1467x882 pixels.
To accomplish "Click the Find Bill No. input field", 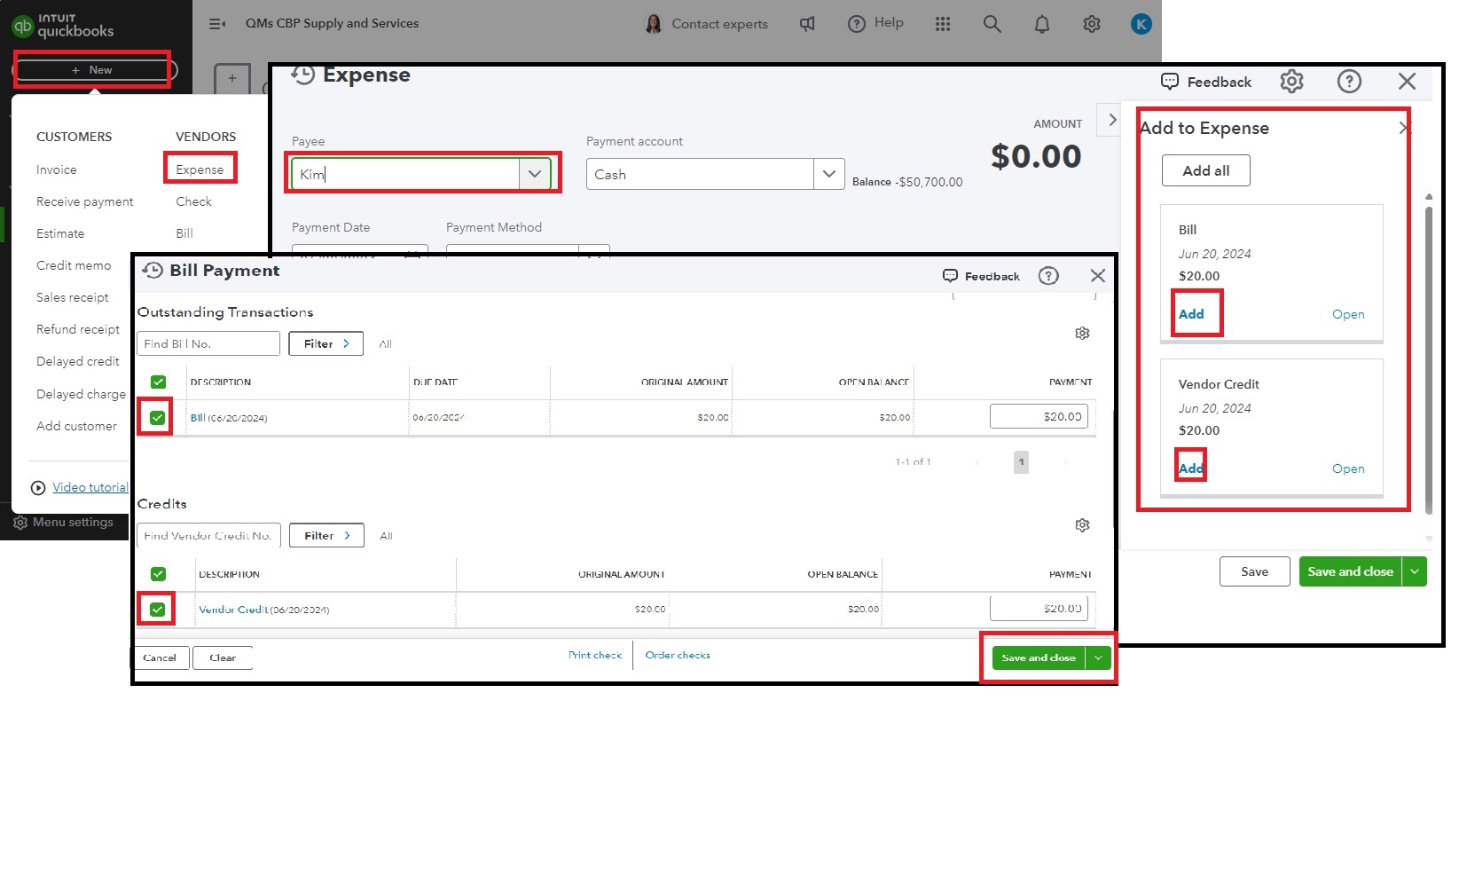I will point(208,343).
